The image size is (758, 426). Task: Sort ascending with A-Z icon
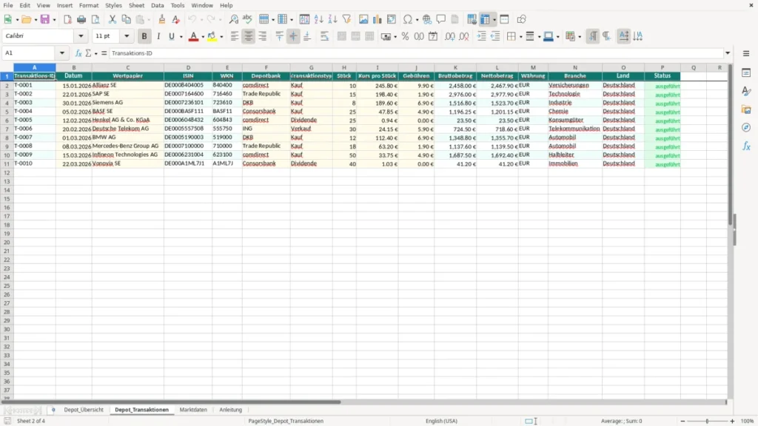tap(318, 19)
